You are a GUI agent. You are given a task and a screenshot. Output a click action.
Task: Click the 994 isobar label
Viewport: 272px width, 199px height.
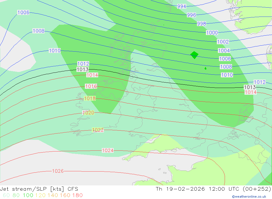pos(182,7)
